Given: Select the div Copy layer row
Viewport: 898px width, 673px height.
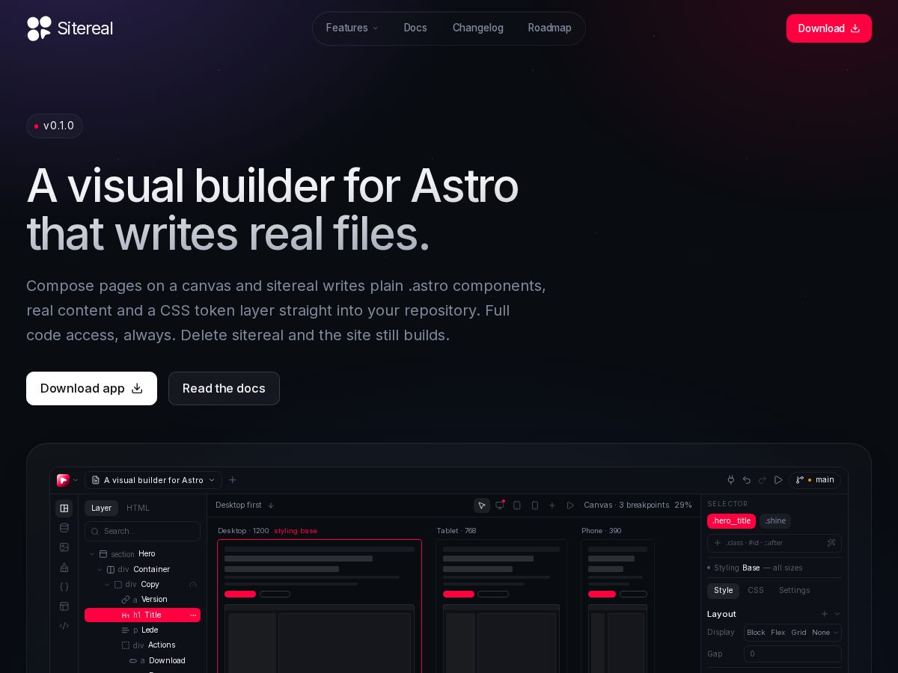Looking at the screenshot, I should pyautogui.click(x=142, y=585).
